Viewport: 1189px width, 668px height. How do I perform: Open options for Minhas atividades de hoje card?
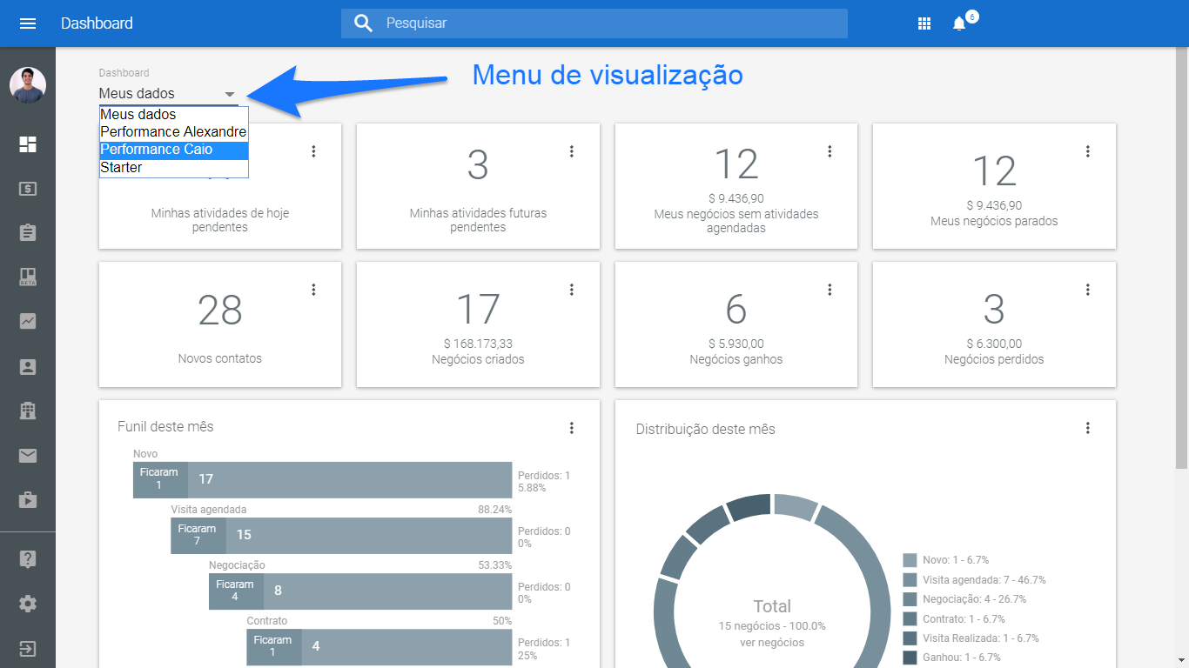coord(313,151)
